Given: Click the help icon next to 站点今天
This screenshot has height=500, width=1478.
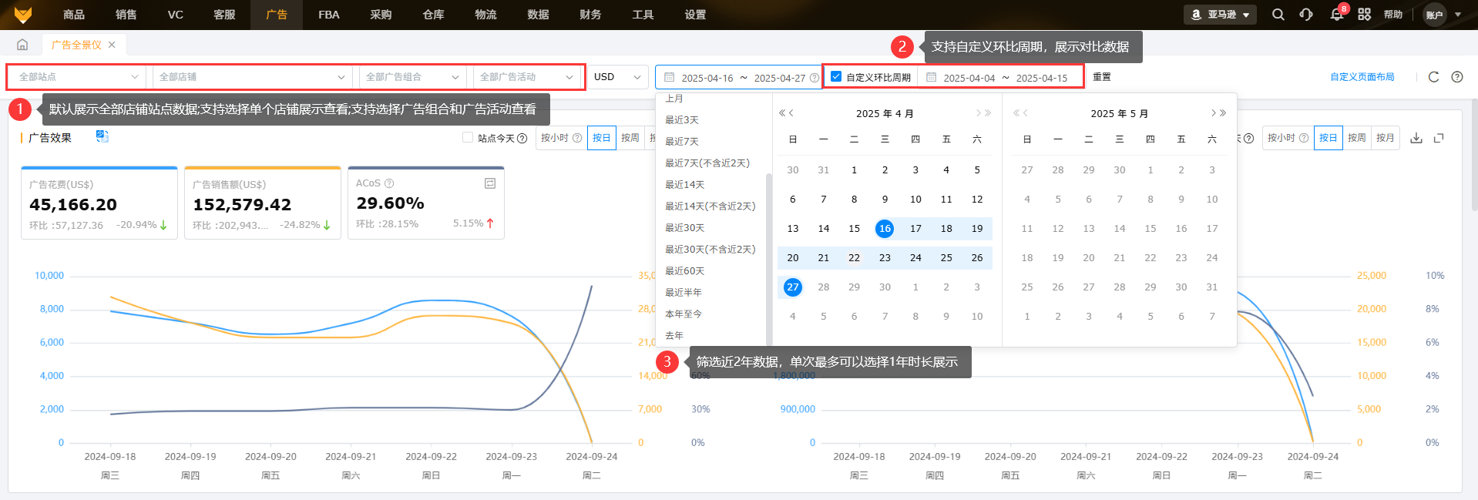Looking at the screenshot, I should [522, 138].
